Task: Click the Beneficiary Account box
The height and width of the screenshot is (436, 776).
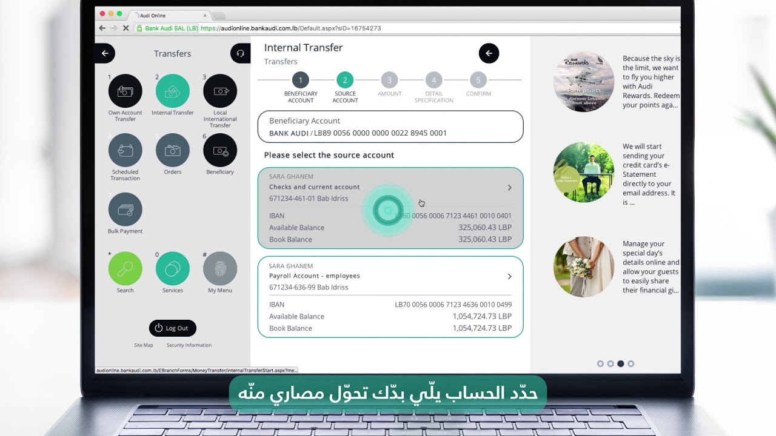Action: (390, 127)
